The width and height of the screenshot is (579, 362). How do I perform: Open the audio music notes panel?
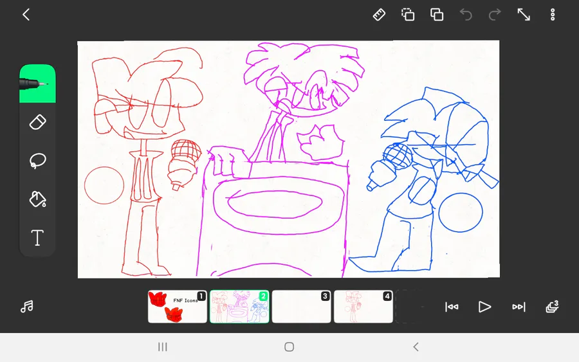tap(27, 307)
